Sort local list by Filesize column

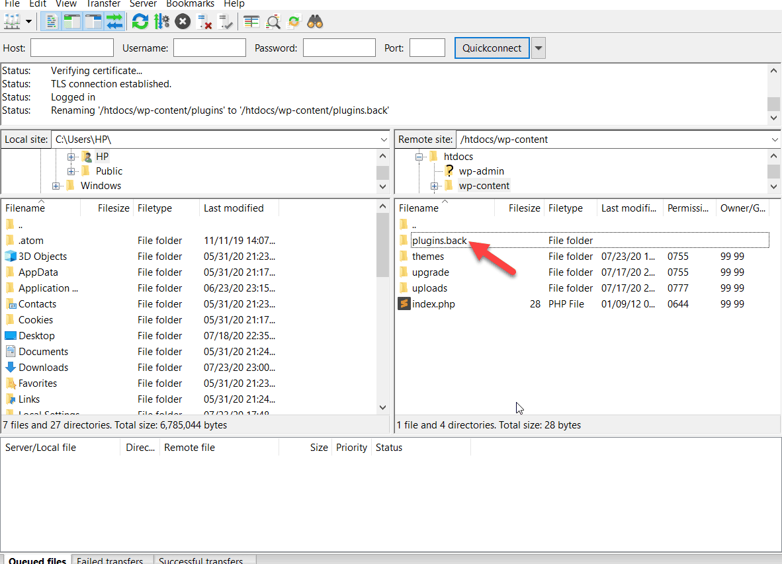(x=113, y=208)
